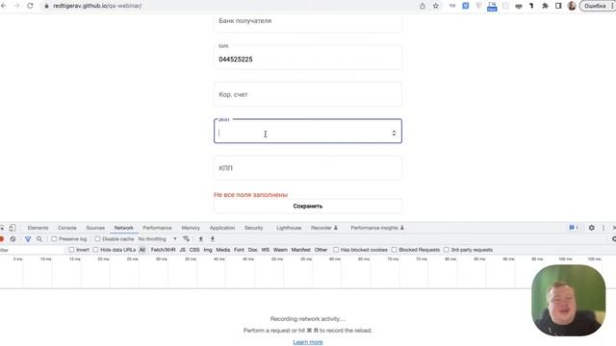Open DevTools settings gear icon

point(591,228)
